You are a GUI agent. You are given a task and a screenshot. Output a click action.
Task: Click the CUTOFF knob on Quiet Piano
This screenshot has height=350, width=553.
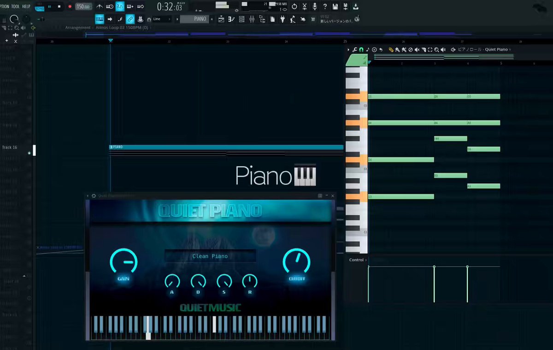[x=296, y=262]
